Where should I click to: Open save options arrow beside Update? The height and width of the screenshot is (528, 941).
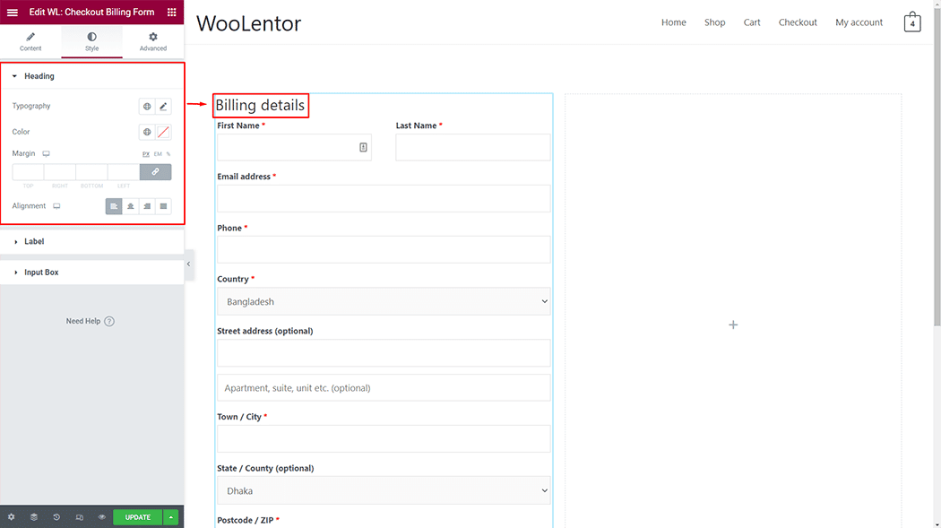point(171,517)
